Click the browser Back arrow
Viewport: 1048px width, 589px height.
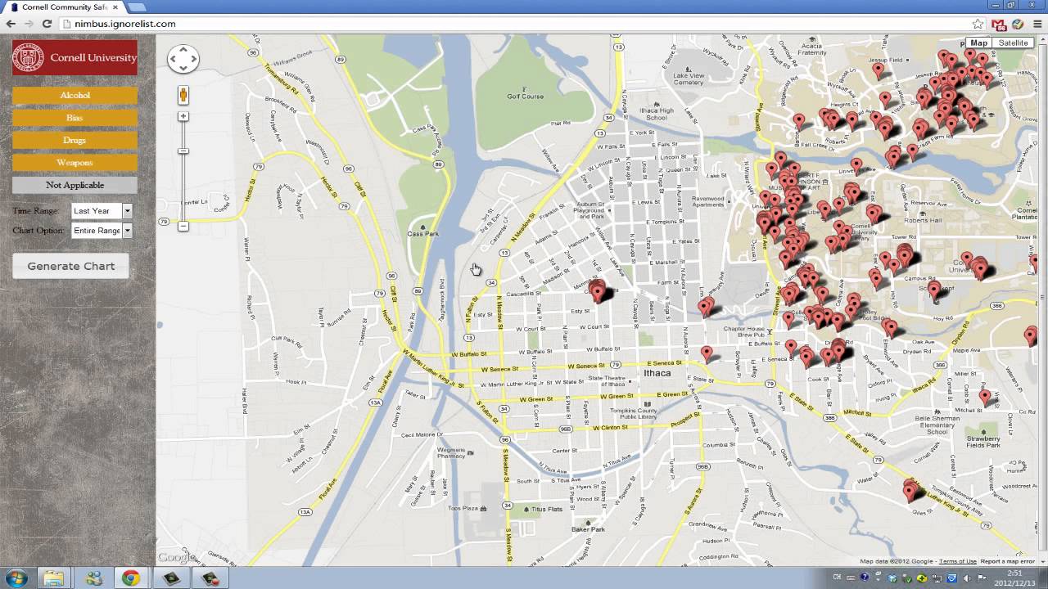click(11, 24)
